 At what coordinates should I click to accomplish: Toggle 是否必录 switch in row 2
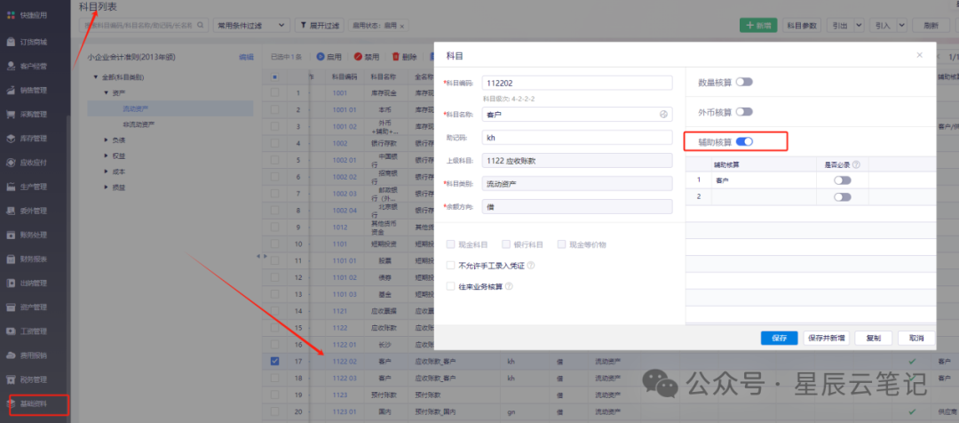pyautogui.click(x=842, y=197)
